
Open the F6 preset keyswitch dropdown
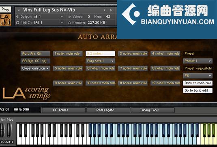(198, 76)
